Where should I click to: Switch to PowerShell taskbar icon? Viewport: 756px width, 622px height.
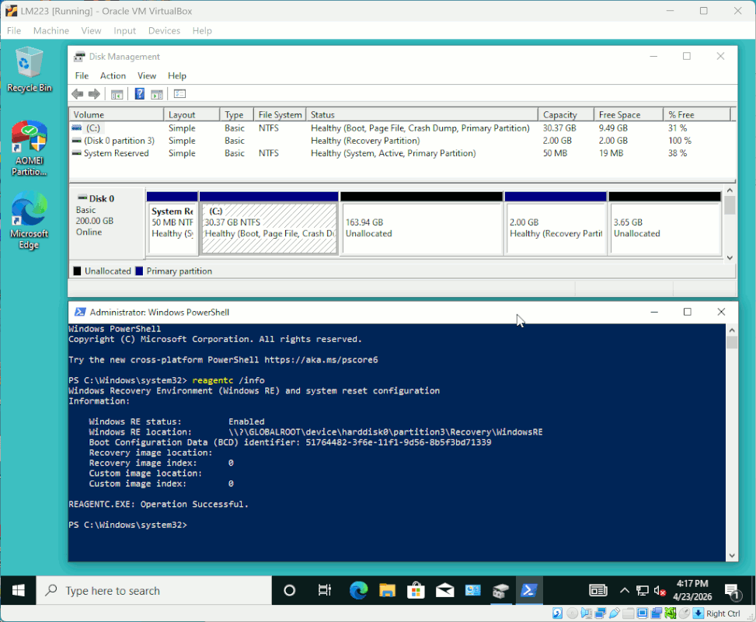coord(529,590)
